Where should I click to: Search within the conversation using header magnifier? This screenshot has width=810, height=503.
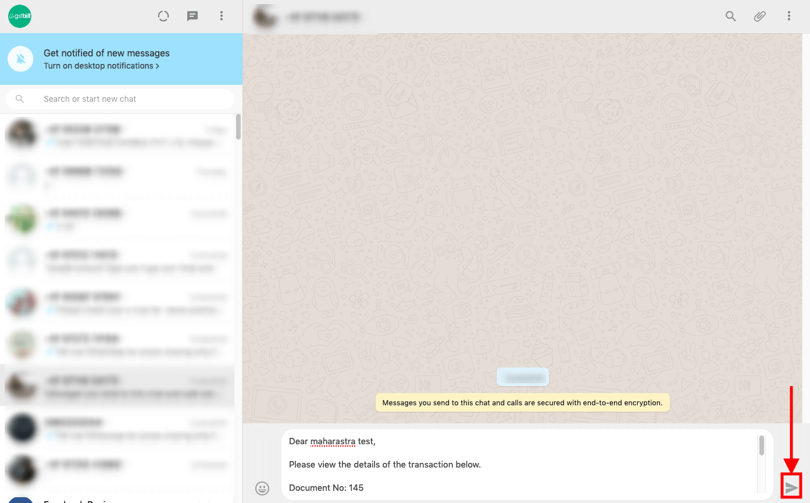(x=731, y=16)
